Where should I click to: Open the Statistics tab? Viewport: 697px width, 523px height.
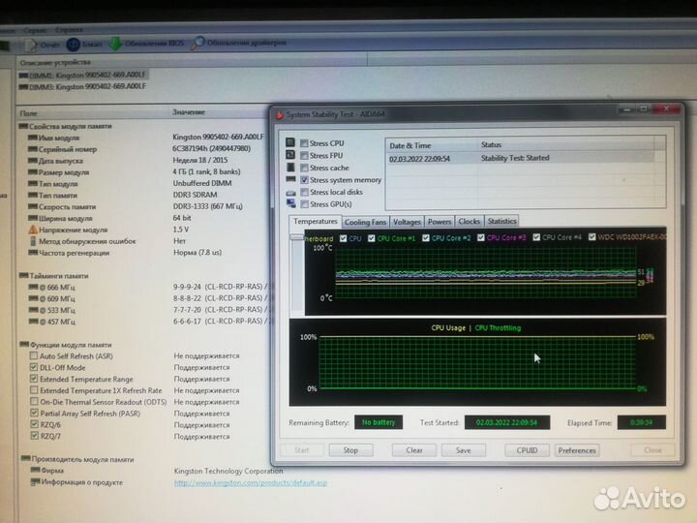click(501, 221)
